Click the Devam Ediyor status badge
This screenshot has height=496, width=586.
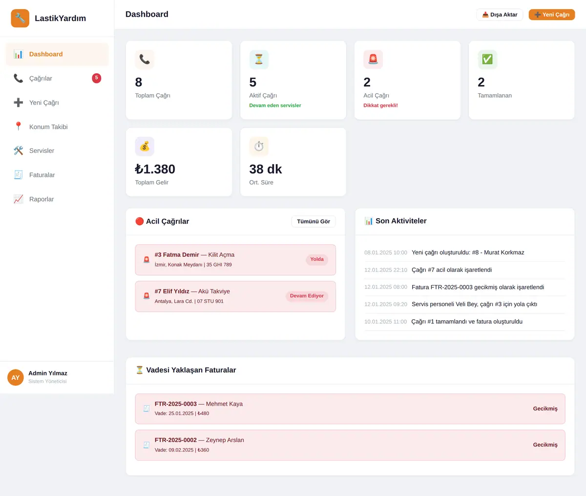pyautogui.click(x=307, y=296)
